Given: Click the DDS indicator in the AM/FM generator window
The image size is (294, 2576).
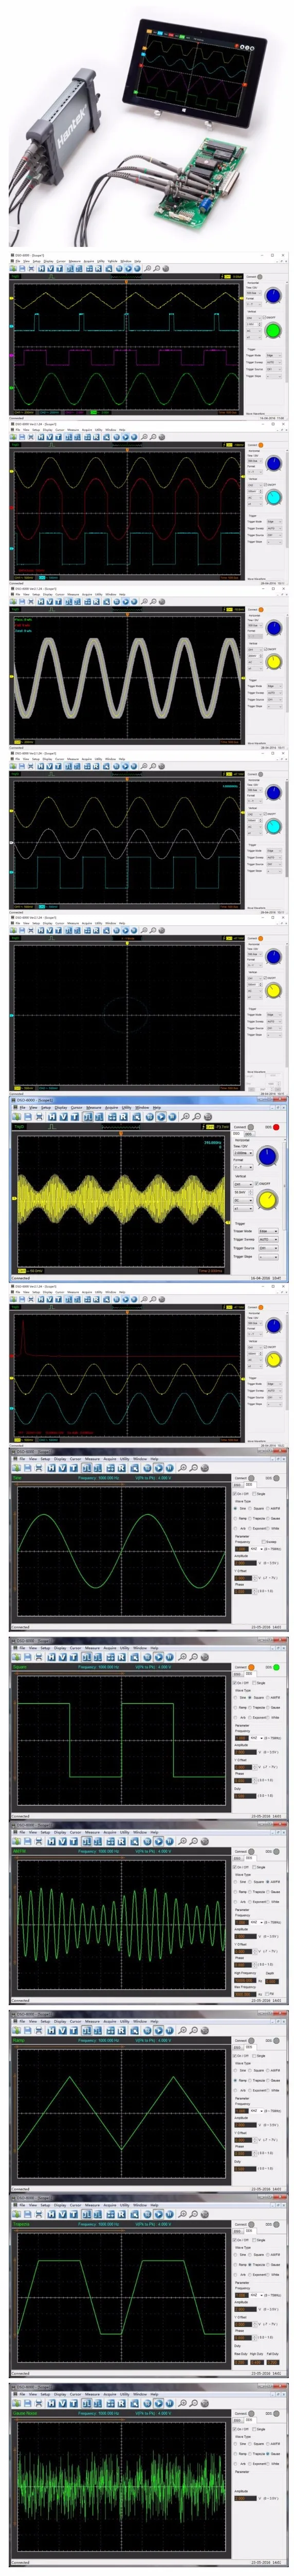Looking at the screenshot, I should click(x=276, y=1851).
